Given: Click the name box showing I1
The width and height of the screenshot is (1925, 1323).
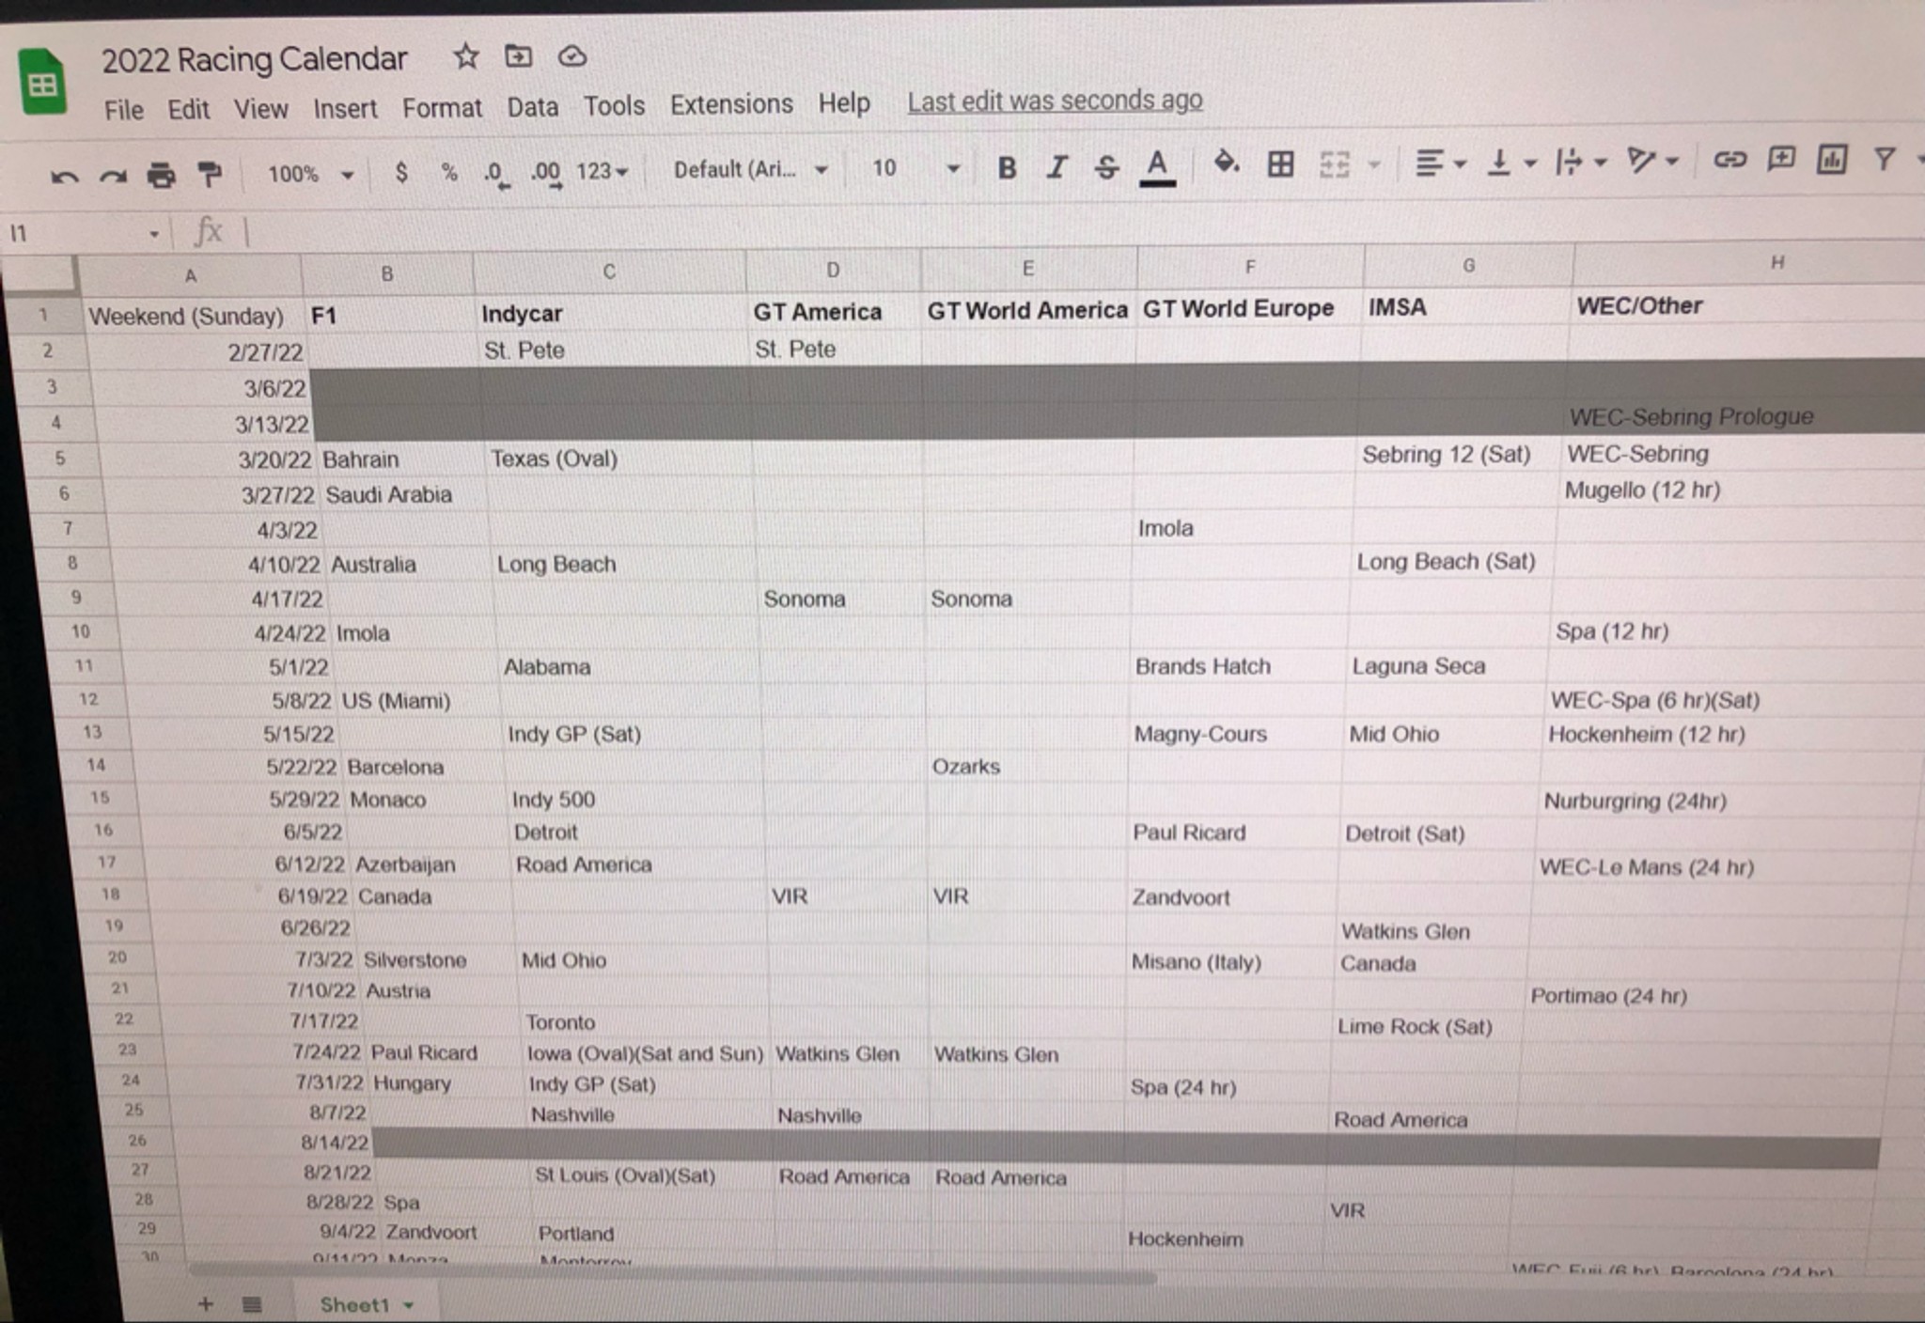Looking at the screenshot, I should pos(83,232).
